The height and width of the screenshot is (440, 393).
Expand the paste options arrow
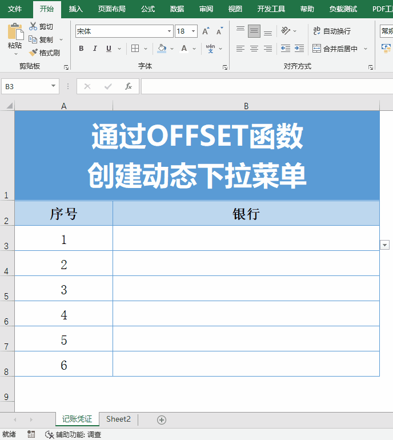tap(16, 54)
